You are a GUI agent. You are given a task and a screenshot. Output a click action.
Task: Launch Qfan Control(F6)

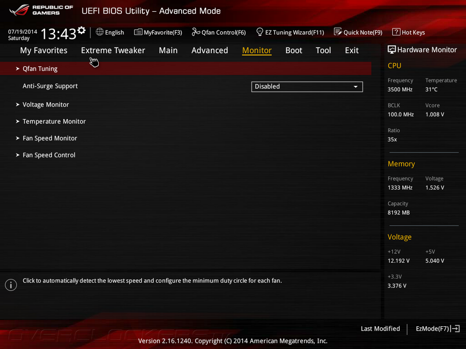pos(219,32)
